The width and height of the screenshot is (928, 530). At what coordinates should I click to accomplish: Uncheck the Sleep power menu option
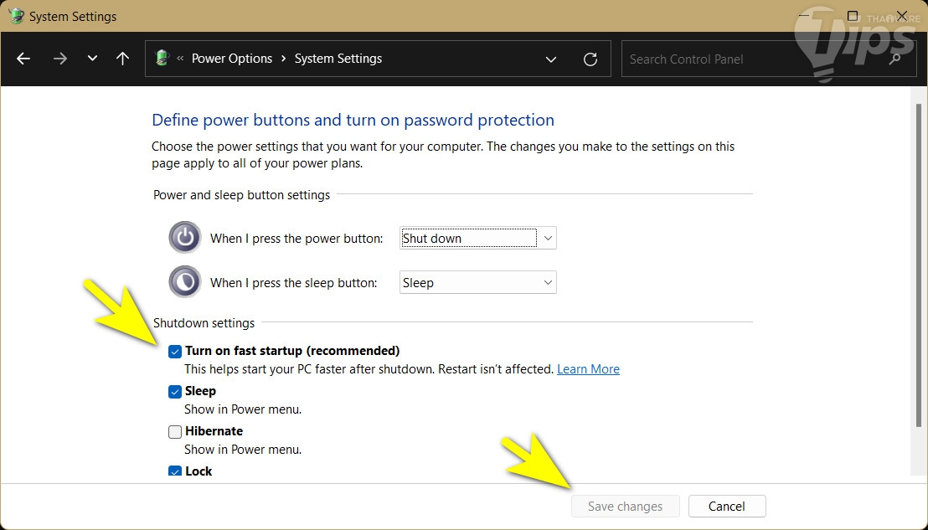pyautogui.click(x=175, y=392)
